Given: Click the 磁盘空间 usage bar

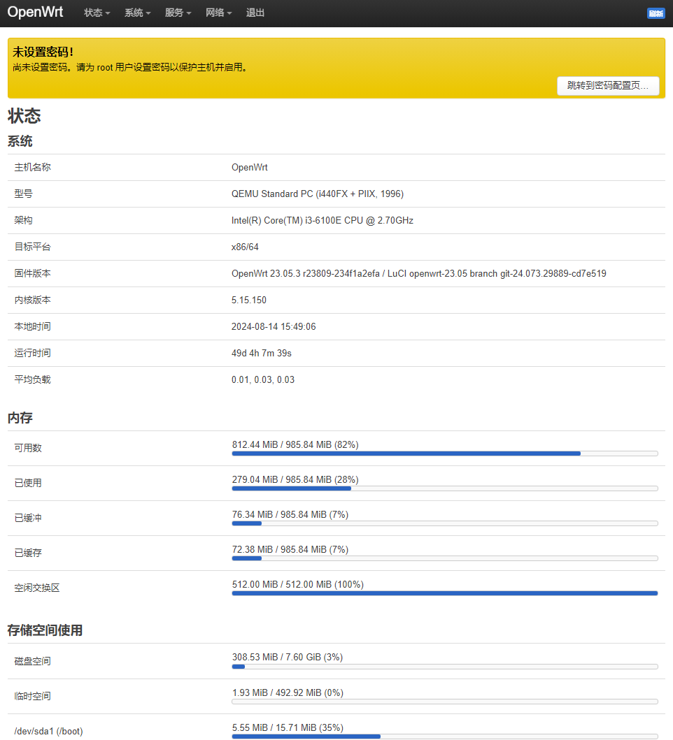Looking at the screenshot, I should [445, 667].
